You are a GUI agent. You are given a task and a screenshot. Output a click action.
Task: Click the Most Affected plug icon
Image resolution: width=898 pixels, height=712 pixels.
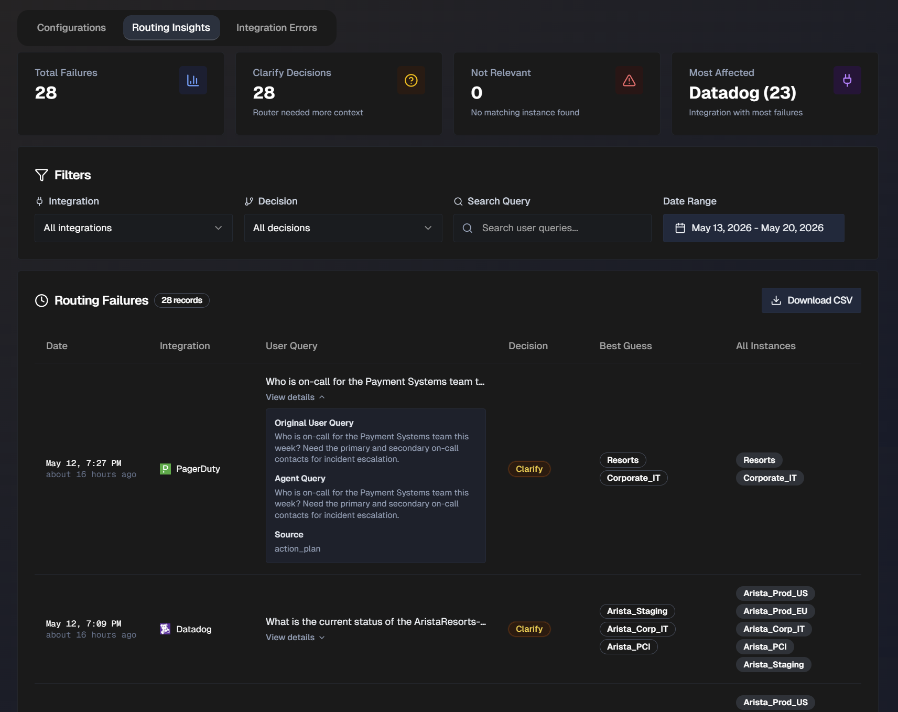coord(847,80)
